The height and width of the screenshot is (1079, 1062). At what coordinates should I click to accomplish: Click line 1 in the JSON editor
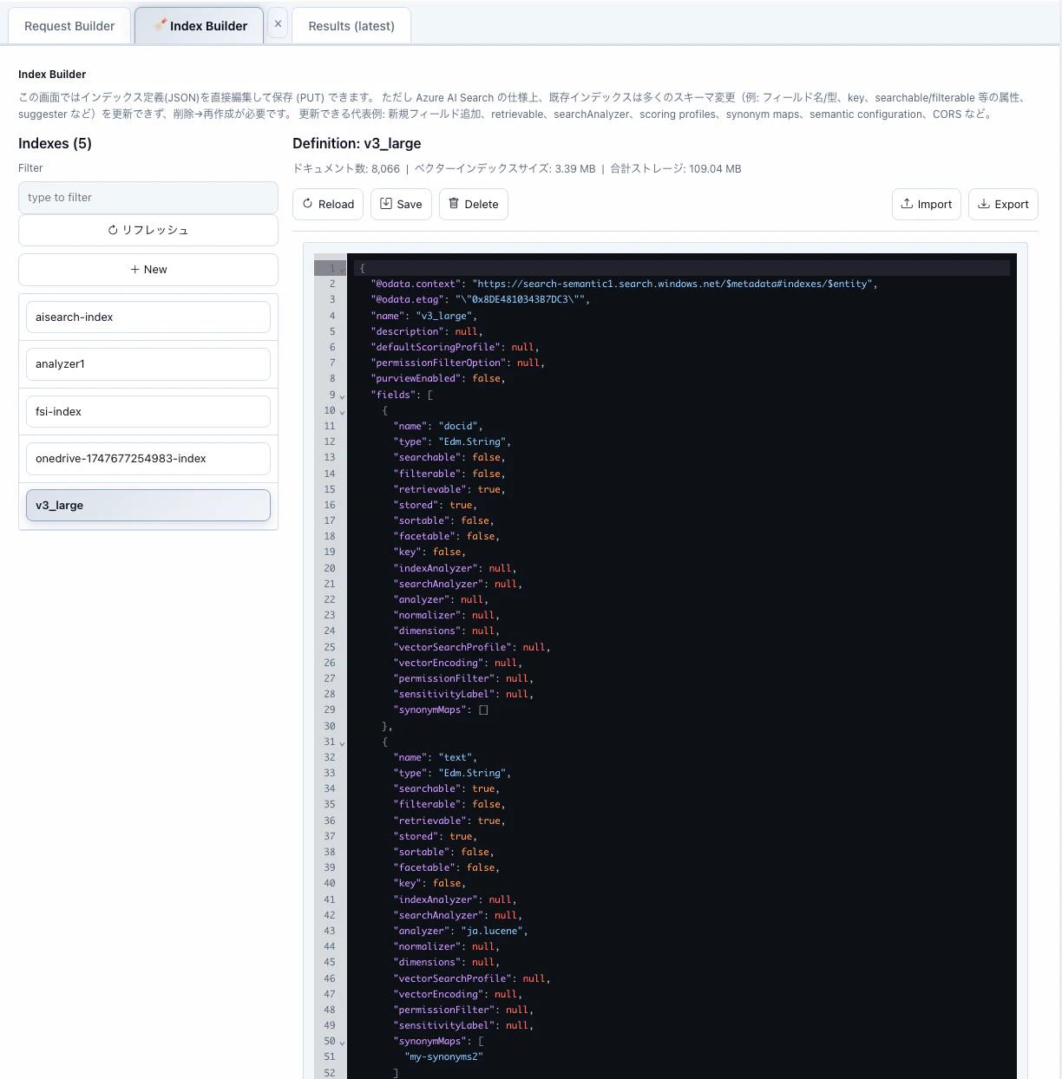[681, 268]
